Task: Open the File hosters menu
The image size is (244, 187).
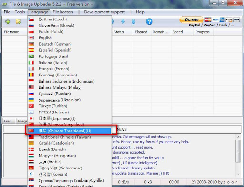Action: pos(63,12)
